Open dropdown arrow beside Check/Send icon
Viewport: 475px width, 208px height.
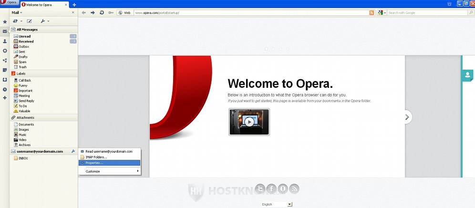coord(21,21)
